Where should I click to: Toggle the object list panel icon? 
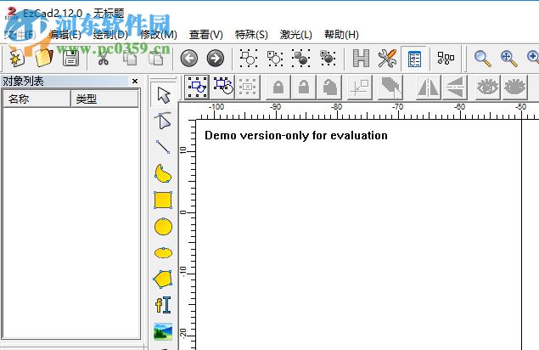[x=414, y=59]
